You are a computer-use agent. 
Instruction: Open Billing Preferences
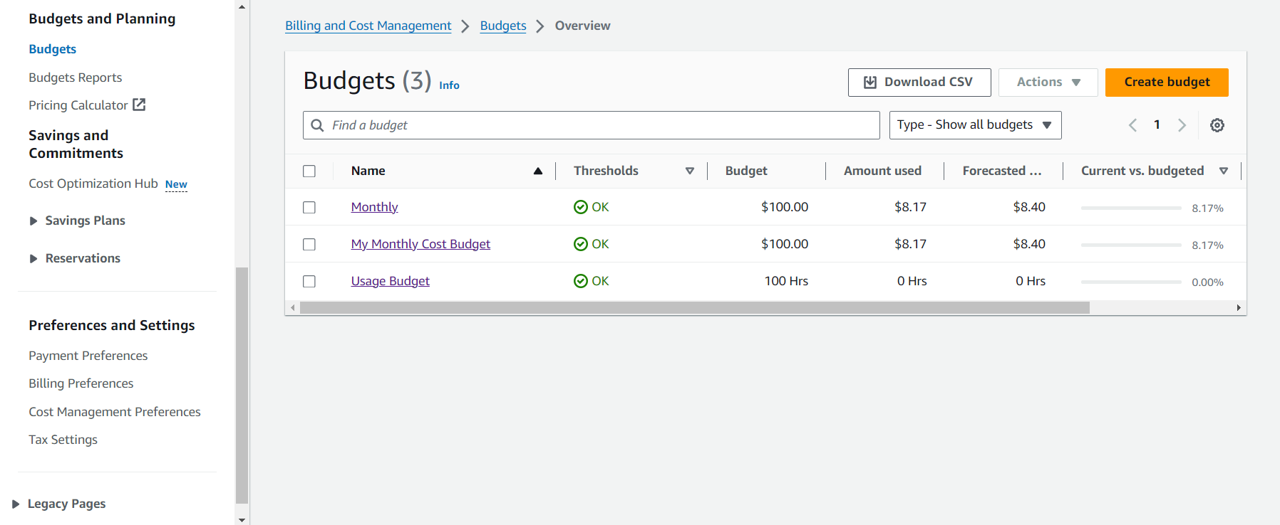point(81,383)
